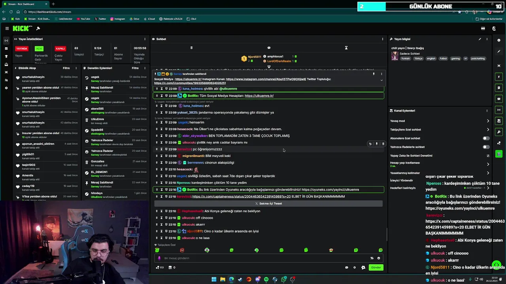The image size is (506, 284).
Task: Expand Takipçilere özel sohbet option
Action: click(x=488, y=130)
